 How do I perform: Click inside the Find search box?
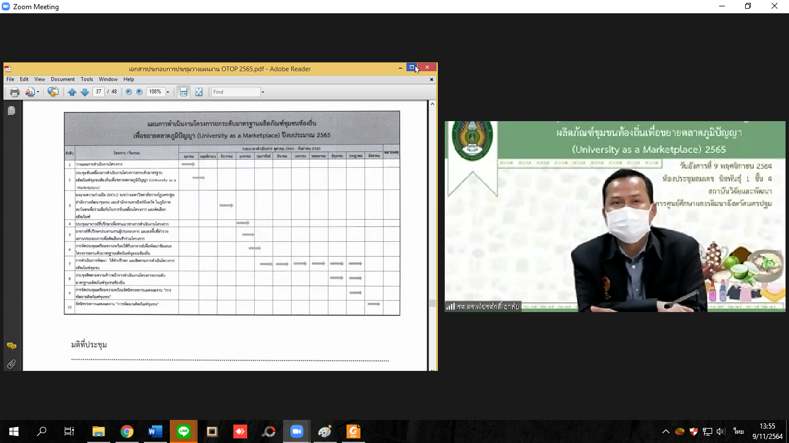click(235, 92)
